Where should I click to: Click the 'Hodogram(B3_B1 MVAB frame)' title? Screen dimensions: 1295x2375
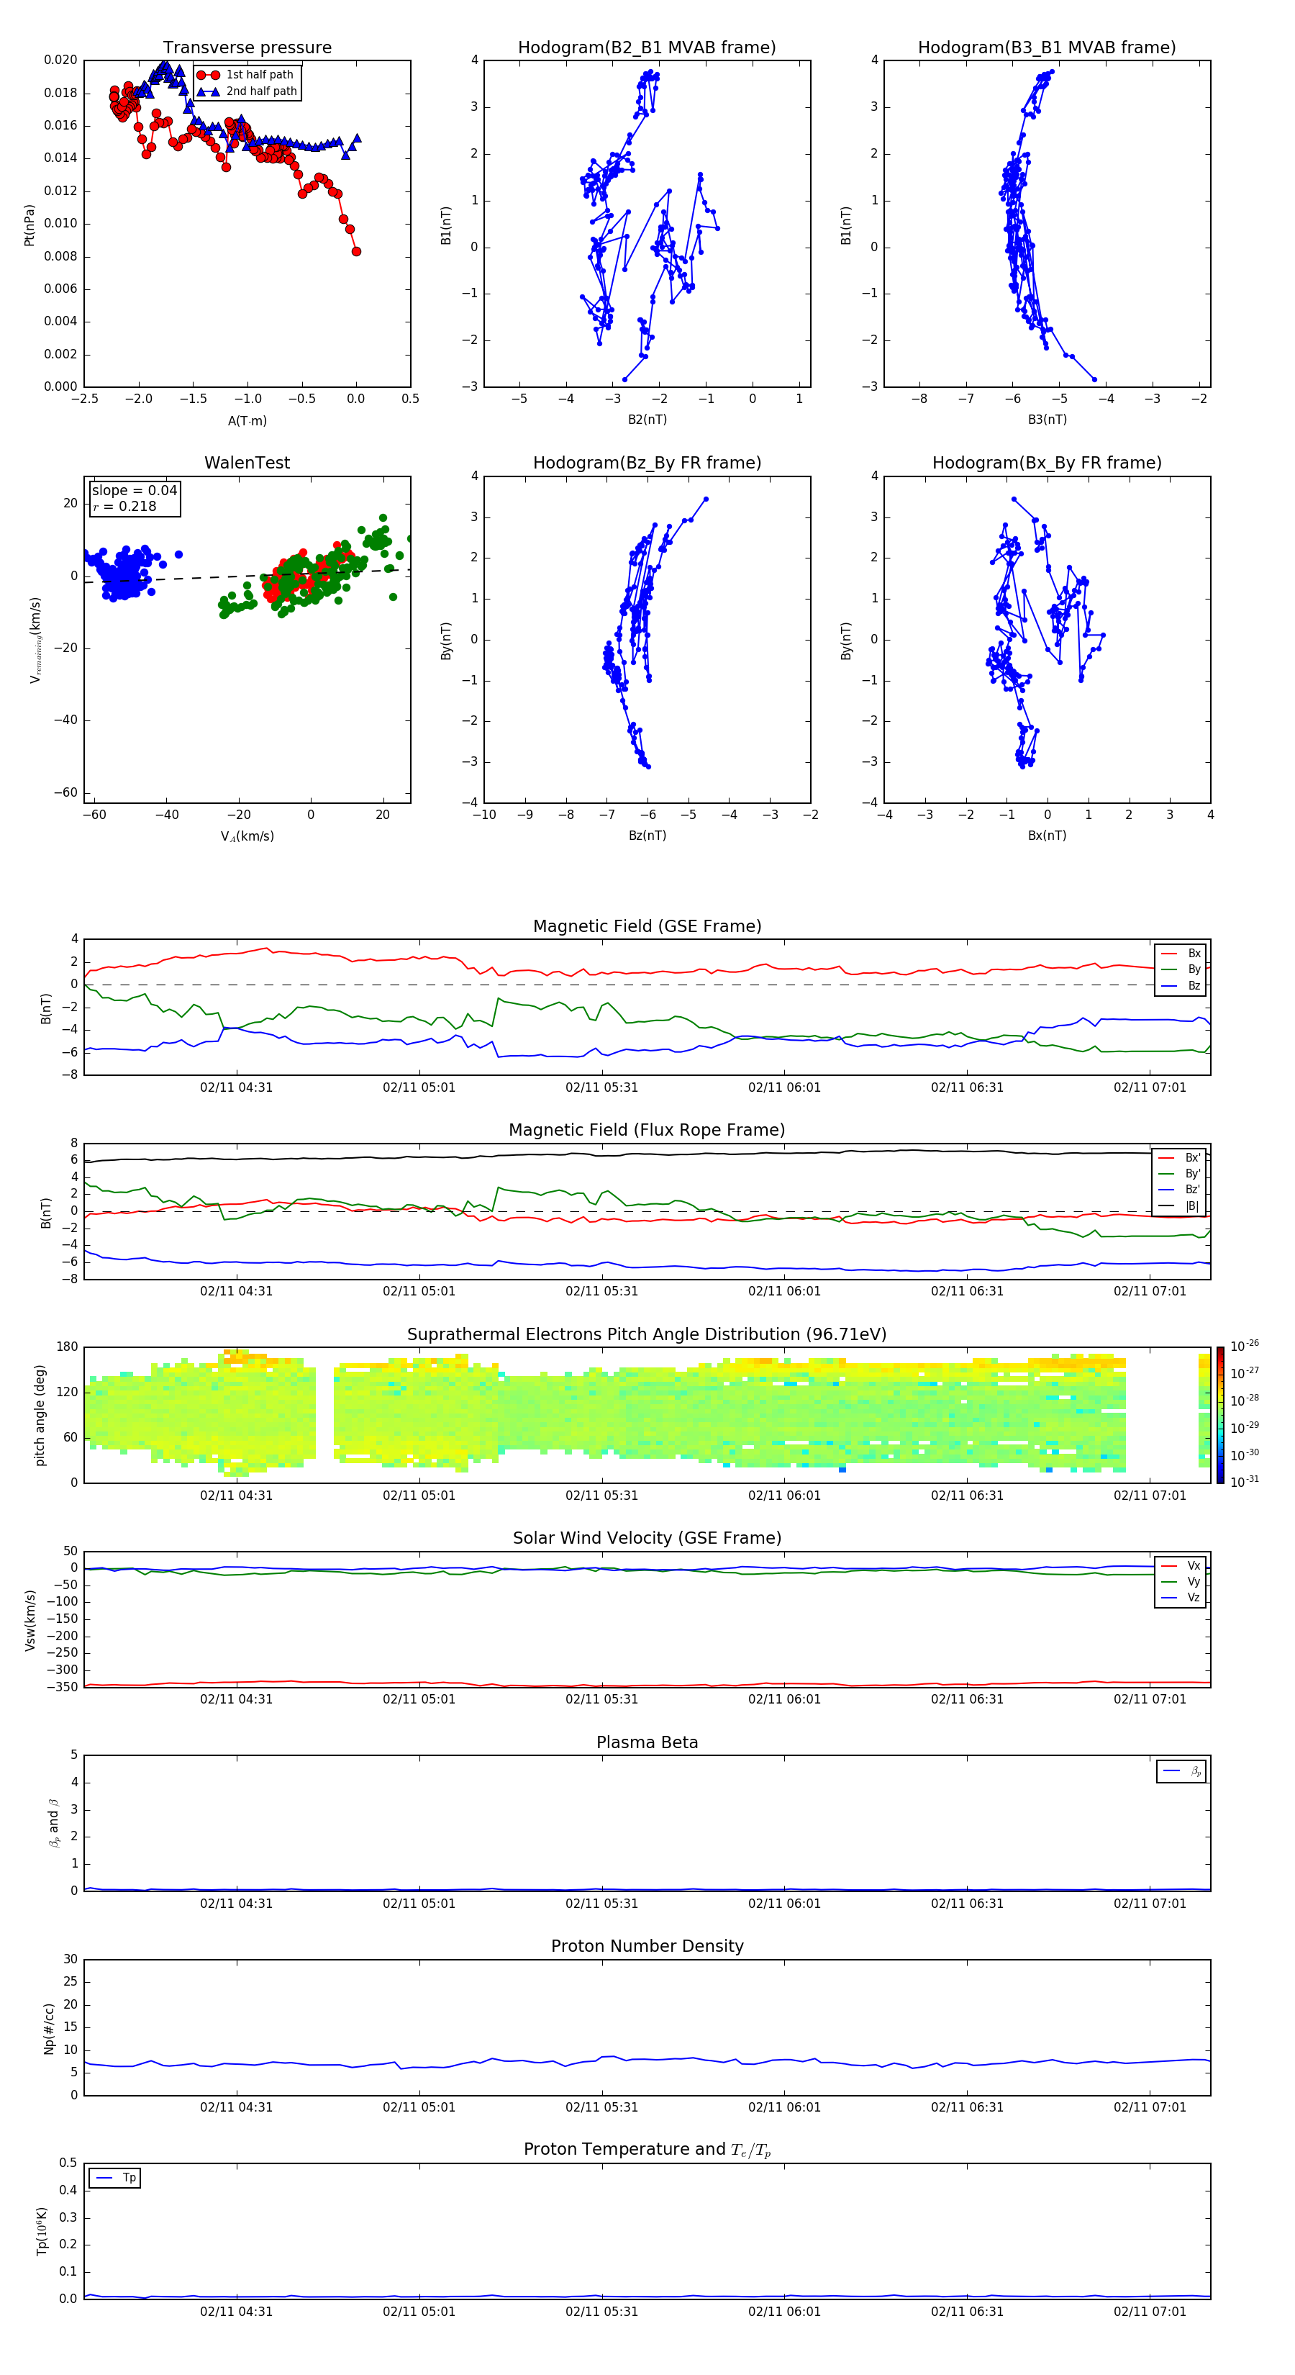pos(1047,48)
